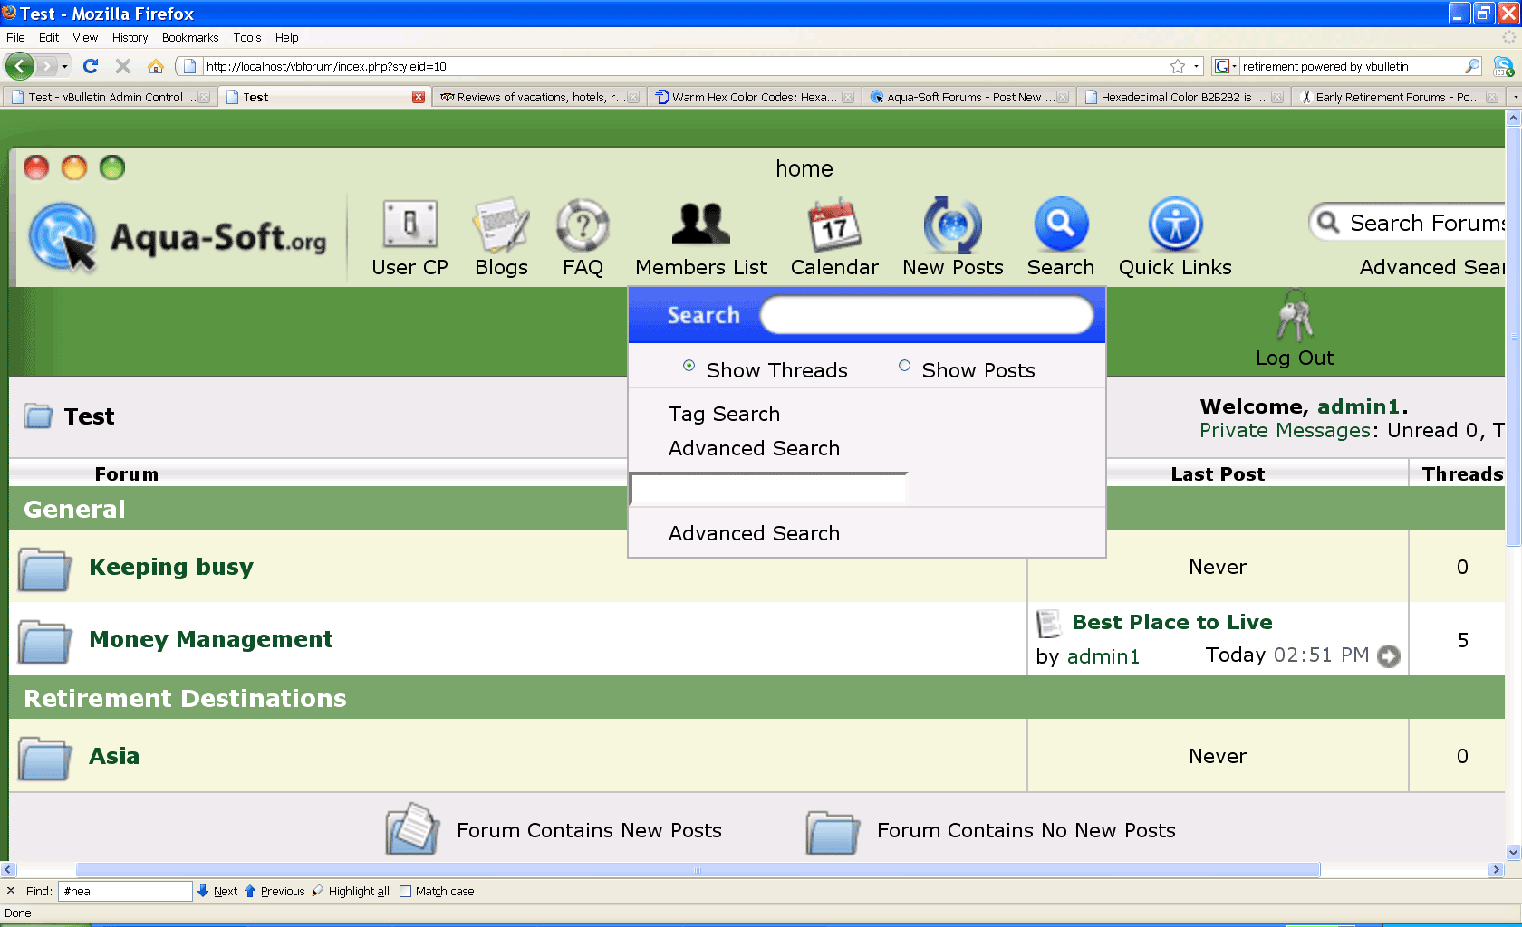Select the Show Posts radio button
The image size is (1522, 927).
point(904,366)
